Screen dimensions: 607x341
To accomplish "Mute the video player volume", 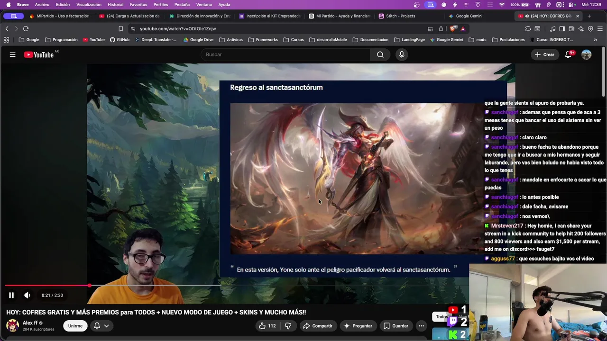I will click(27, 295).
